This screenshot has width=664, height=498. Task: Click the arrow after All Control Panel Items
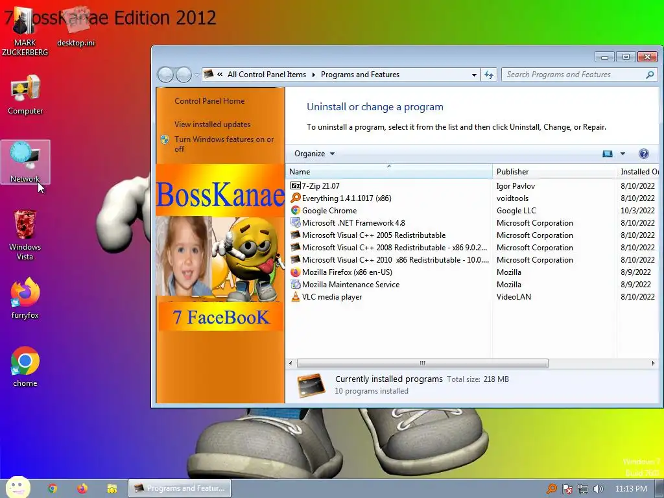point(313,75)
